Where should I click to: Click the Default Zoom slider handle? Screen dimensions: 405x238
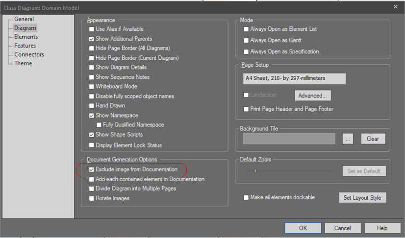[x=255, y=171]
